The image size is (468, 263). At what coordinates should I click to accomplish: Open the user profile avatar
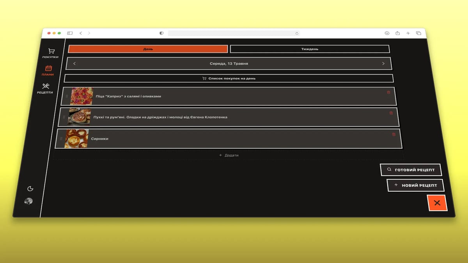(x=28, y=201)
